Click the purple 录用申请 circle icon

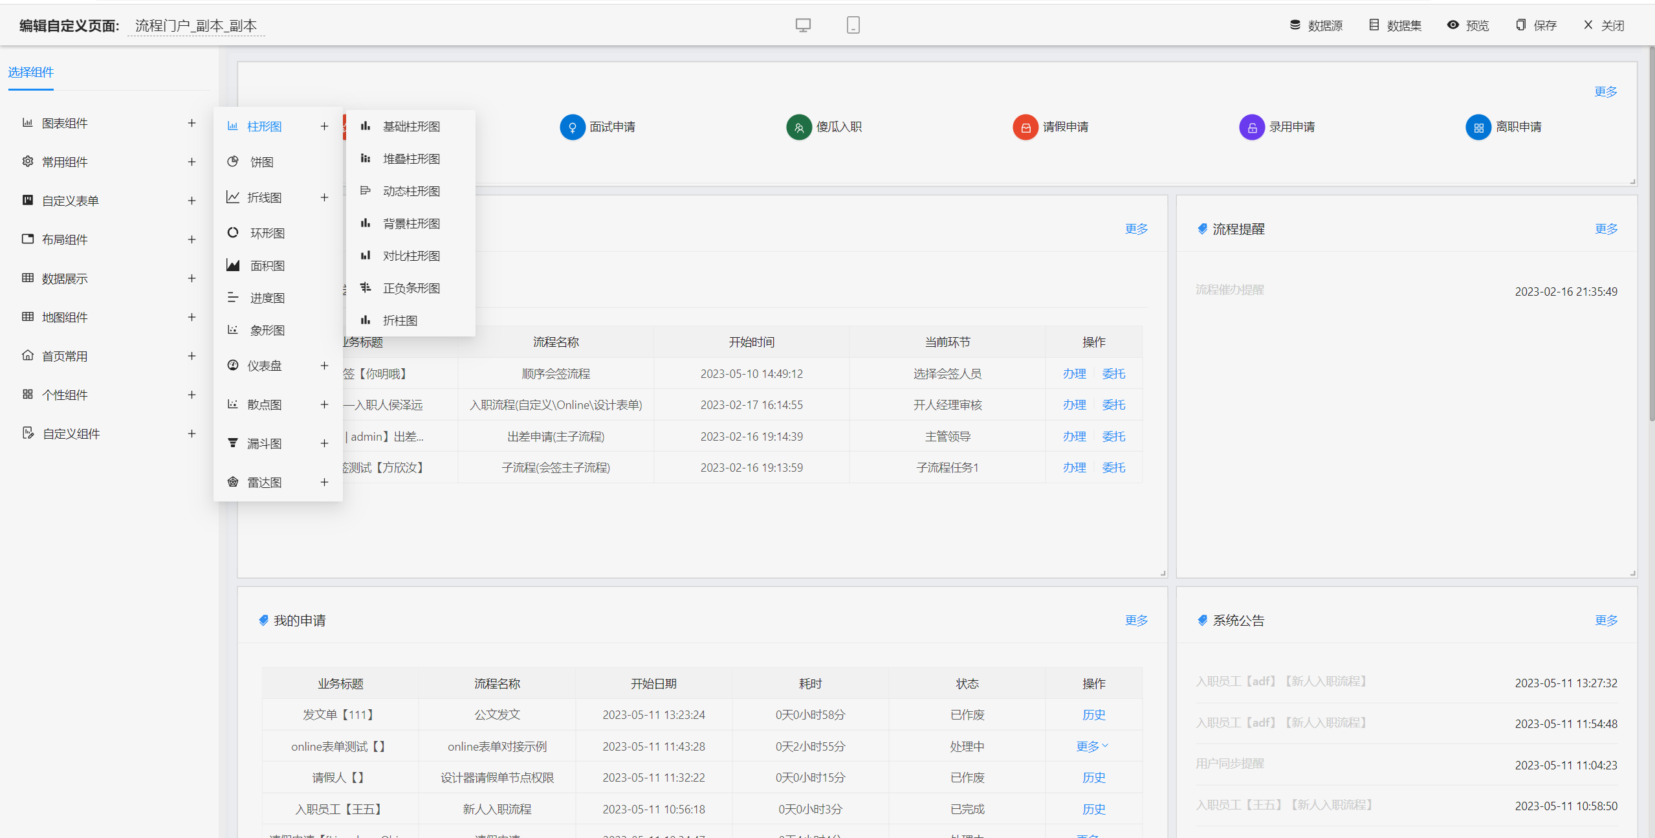(x=1251, y=127)
